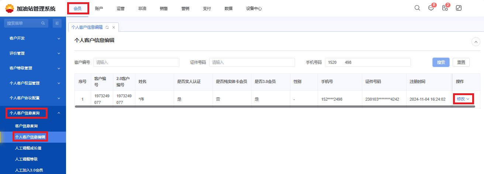This screenshot has height=174, width=484.
Task: Switch to the 账户 top menu
Action: click(99, 8)
